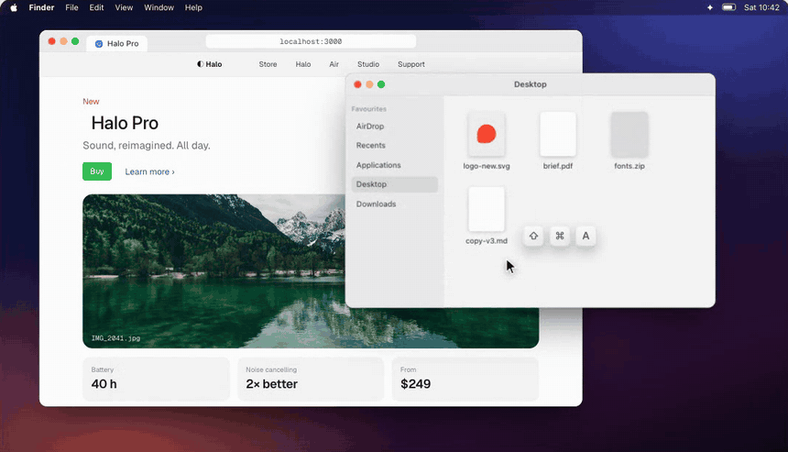Viewport: 788px width, 452px height.
Task: Select the brief.pdf file icon
Action: pyautogui.click(x=558, y=134)
